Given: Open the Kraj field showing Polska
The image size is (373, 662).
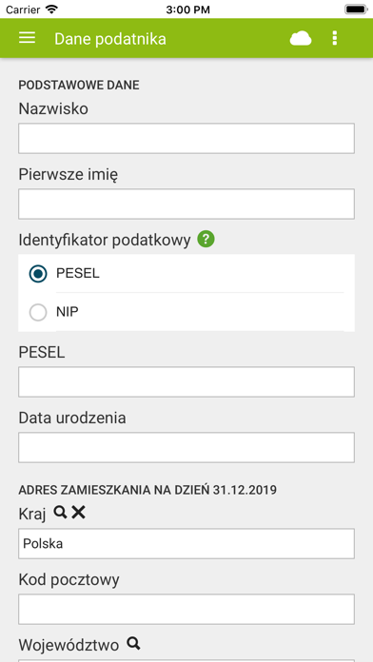Looking at the screenshot, I should 186,543.
